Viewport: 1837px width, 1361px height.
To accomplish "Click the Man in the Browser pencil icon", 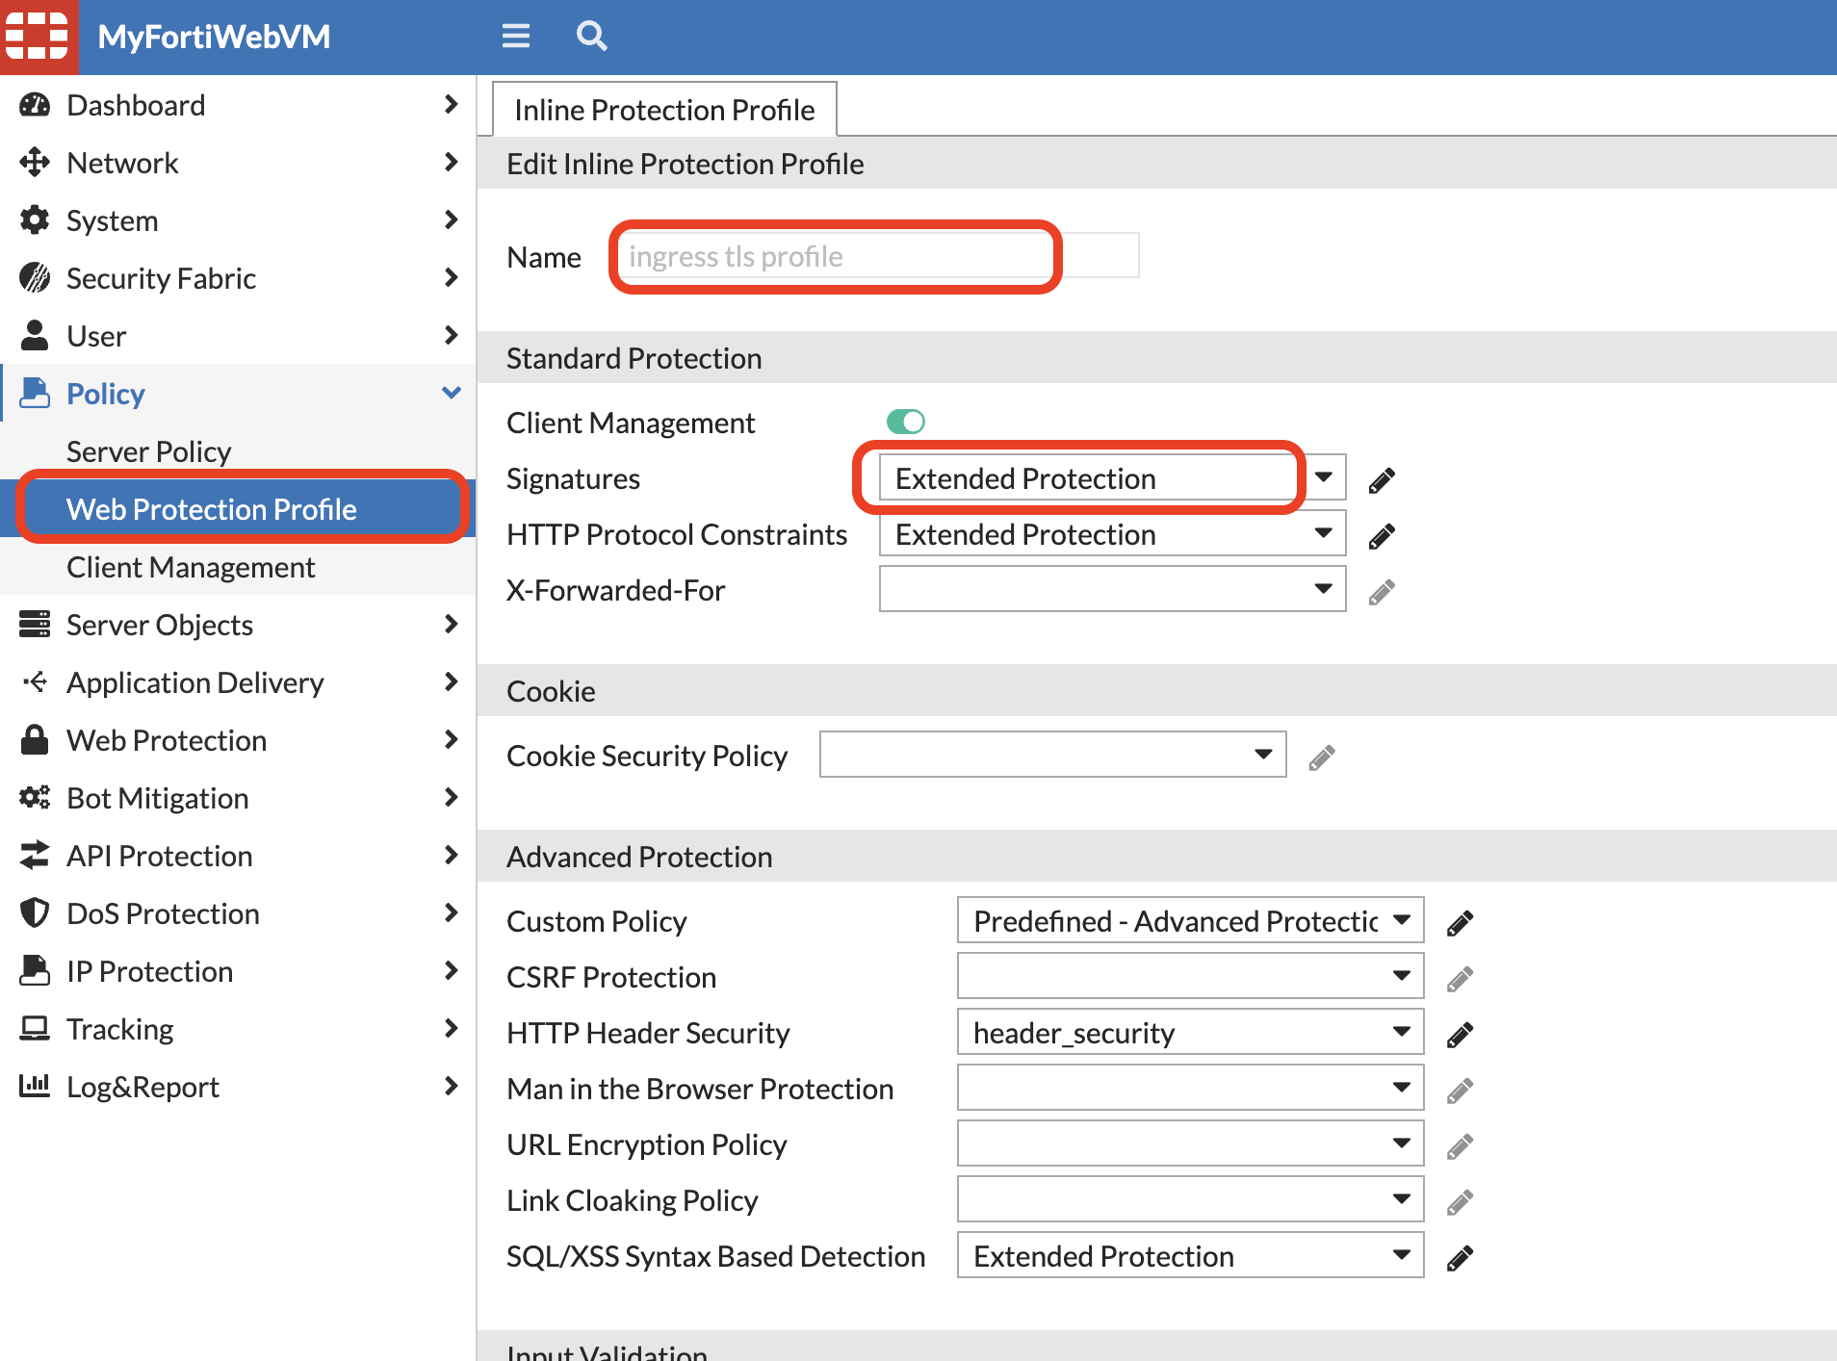I will coord(1461,1090).
